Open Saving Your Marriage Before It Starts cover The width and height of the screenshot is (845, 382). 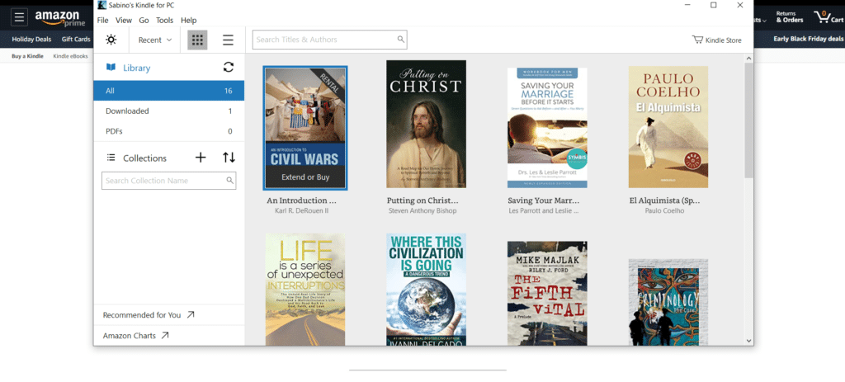tap(547, 128)
